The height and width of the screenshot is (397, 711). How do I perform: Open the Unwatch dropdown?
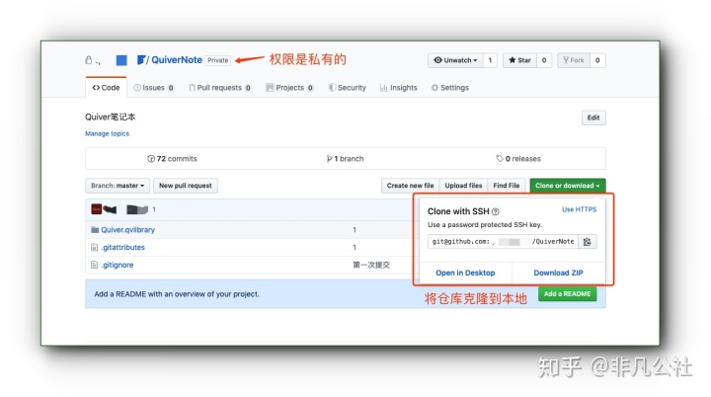pyautogui.click(x=455, y=60)
